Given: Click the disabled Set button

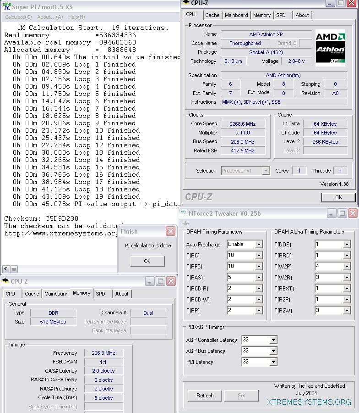Looking at the screenshot, I should (x=241, y=396).
